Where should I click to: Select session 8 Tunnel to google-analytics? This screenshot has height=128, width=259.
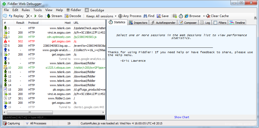pyautogui.click(x=54, y=59)
